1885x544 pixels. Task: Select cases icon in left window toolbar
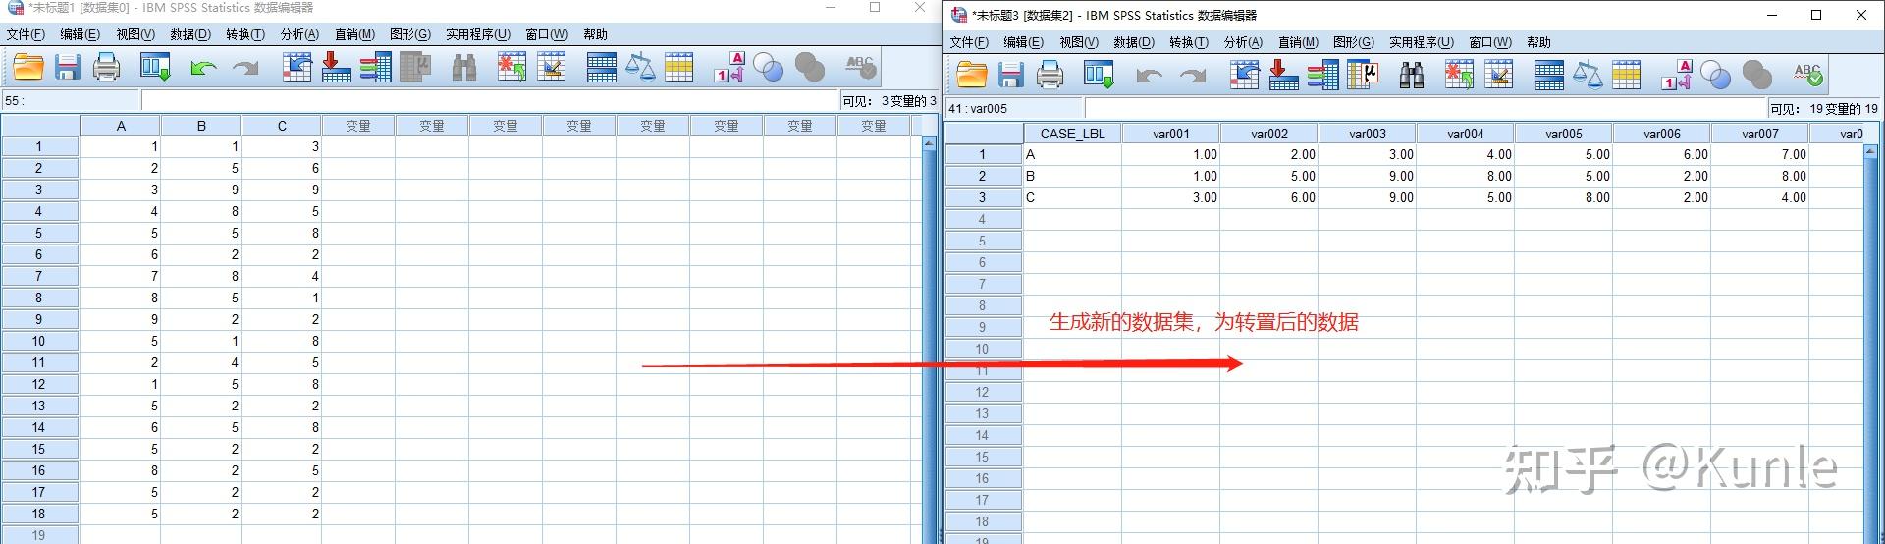(x=679, y=67)
